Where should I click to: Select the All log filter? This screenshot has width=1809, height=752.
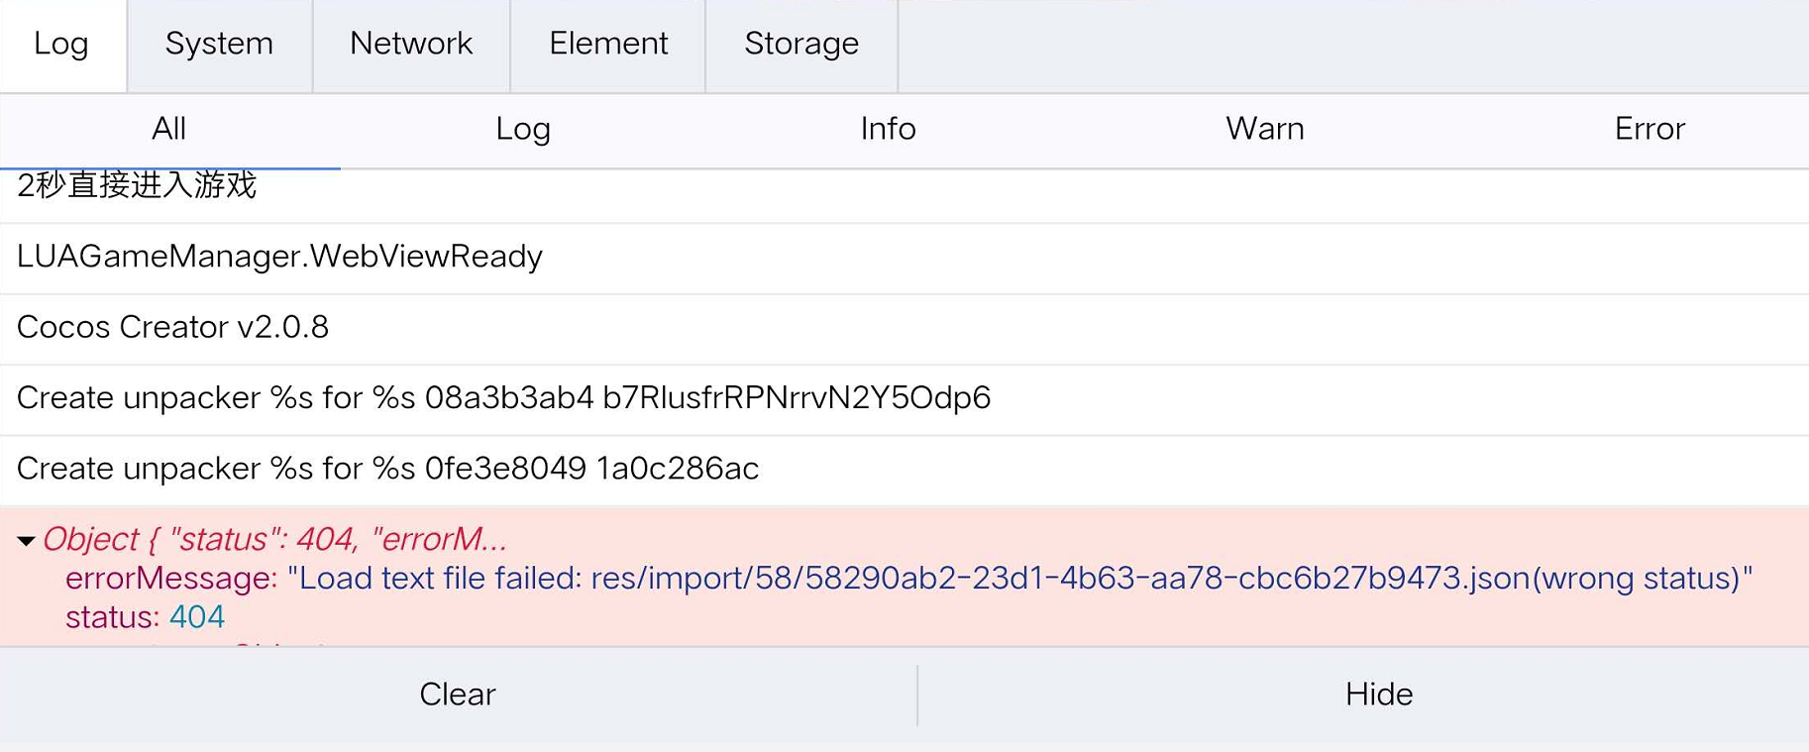tap(169, 130)
